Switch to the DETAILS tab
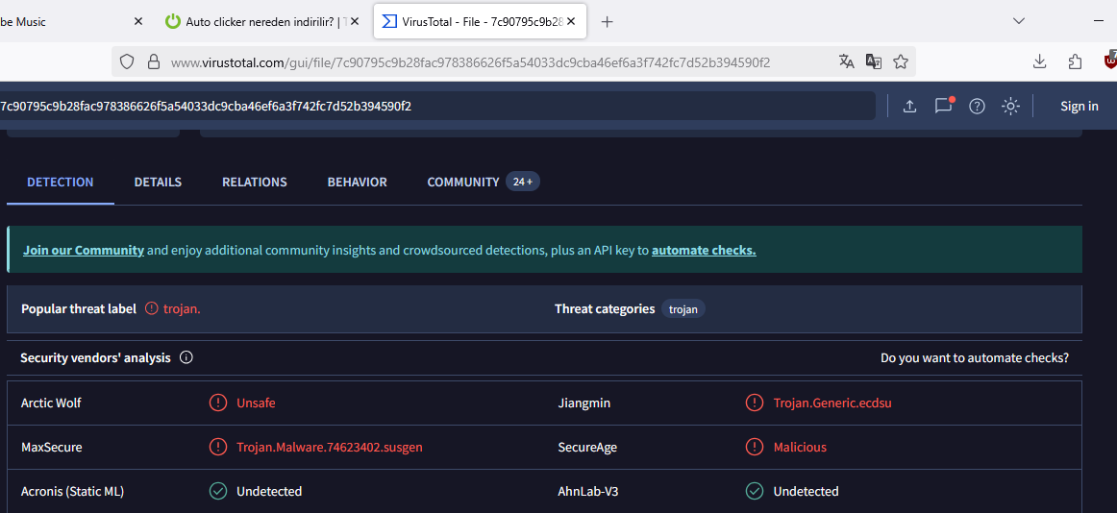The height and width of the screenshot is (513, 1117). [159, 183]
